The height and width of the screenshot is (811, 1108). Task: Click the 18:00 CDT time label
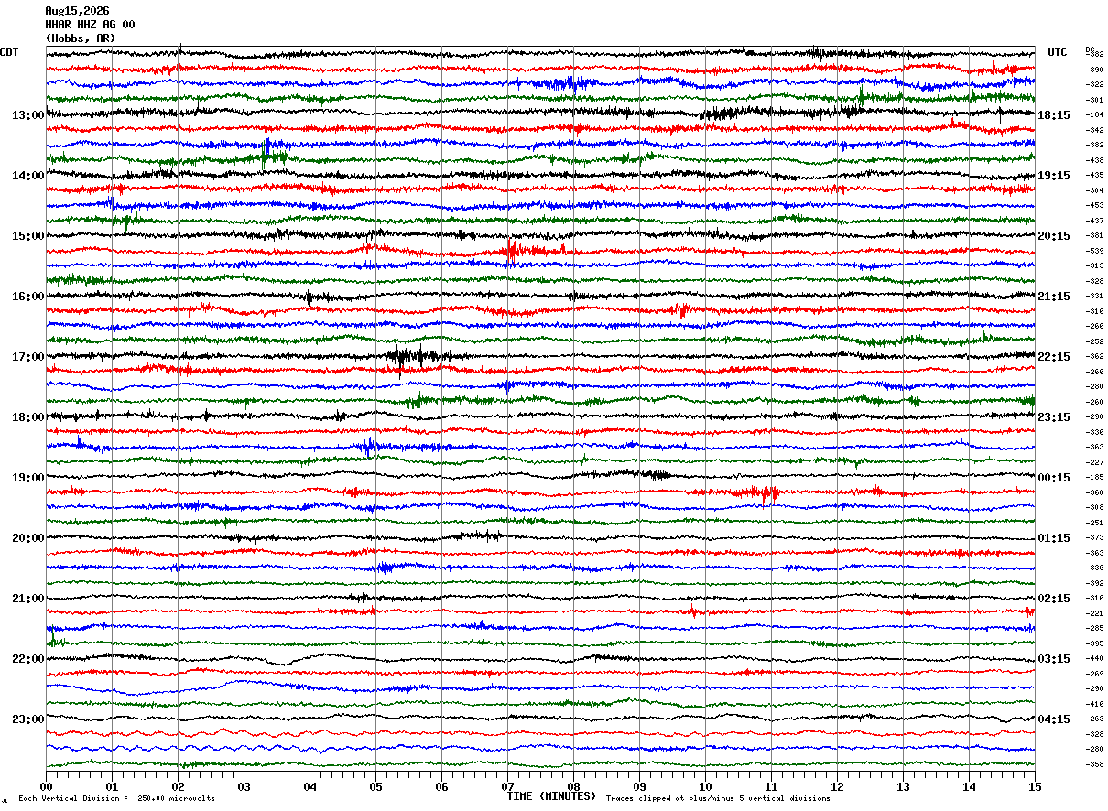(x=28, y=417)
